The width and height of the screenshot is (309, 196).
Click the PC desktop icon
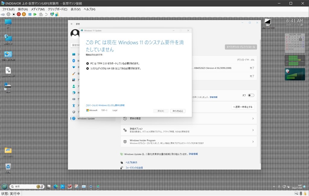coord(8,24)
